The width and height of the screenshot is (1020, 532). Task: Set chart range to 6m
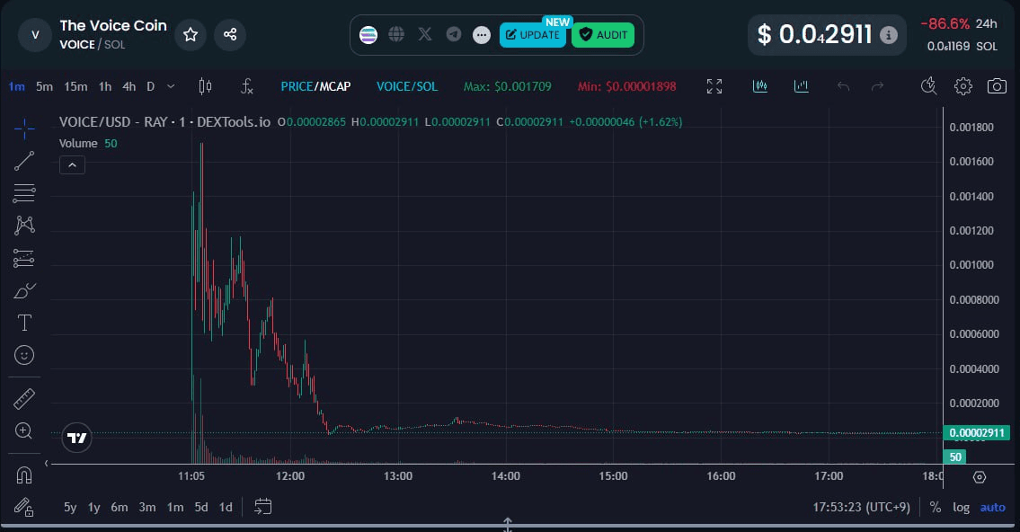tap(119, 507)
